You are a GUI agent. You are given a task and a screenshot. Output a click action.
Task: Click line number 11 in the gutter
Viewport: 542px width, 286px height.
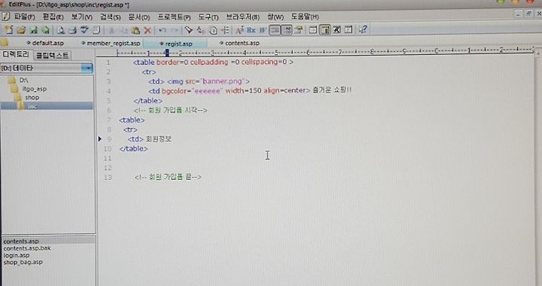tap(108, 158)
